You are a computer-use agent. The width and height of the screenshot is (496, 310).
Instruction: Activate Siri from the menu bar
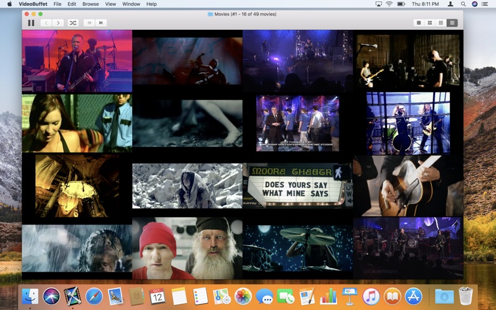coord(474,4)
